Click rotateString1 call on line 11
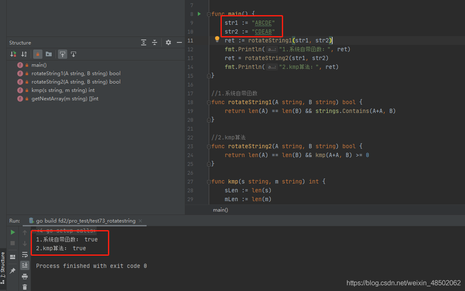The height and width of the screenshot is (291, 465). tap(270, 40)
